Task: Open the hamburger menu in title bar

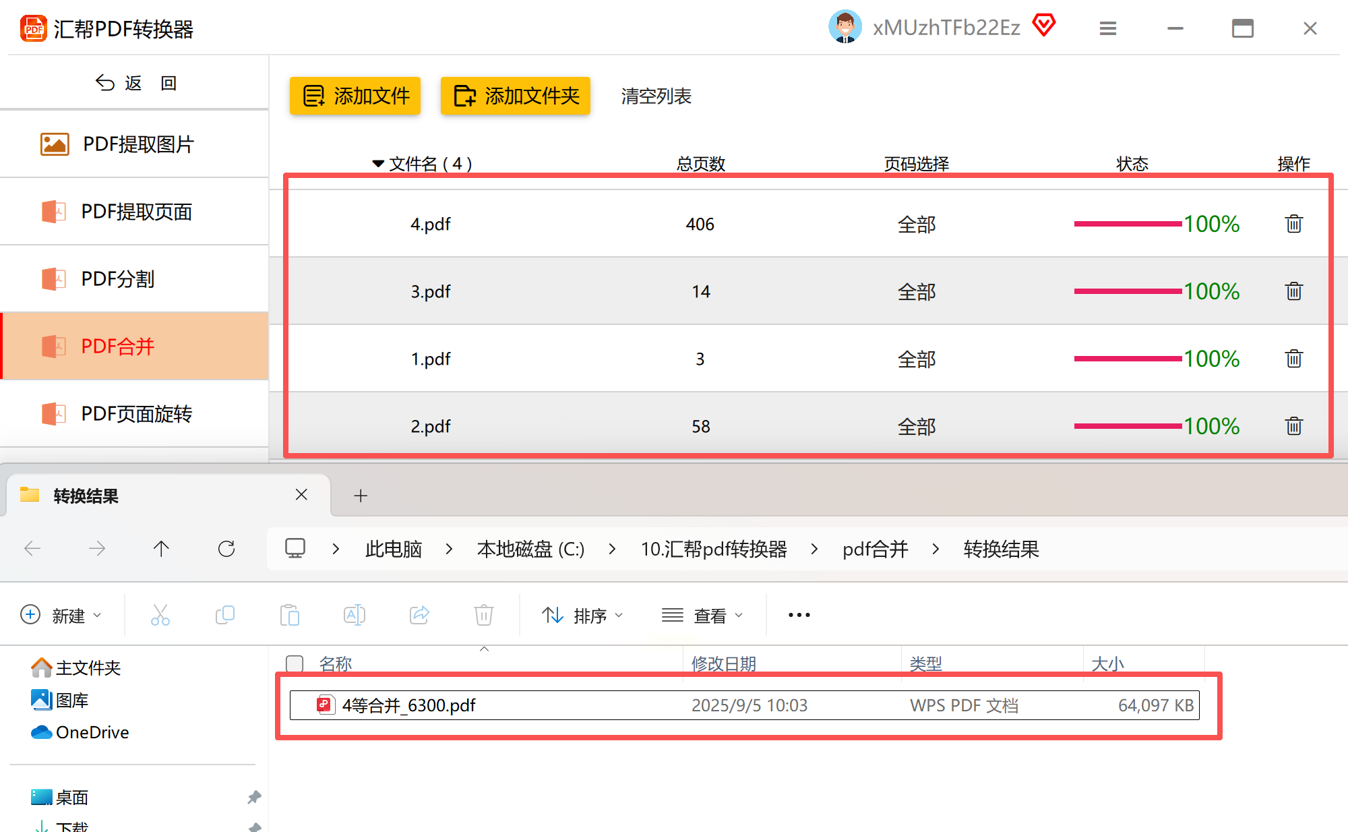Action: [x=1108, y=28]
